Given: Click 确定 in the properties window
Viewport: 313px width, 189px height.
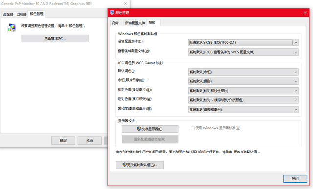Looking at the screenshot, I should pos(63,140).
